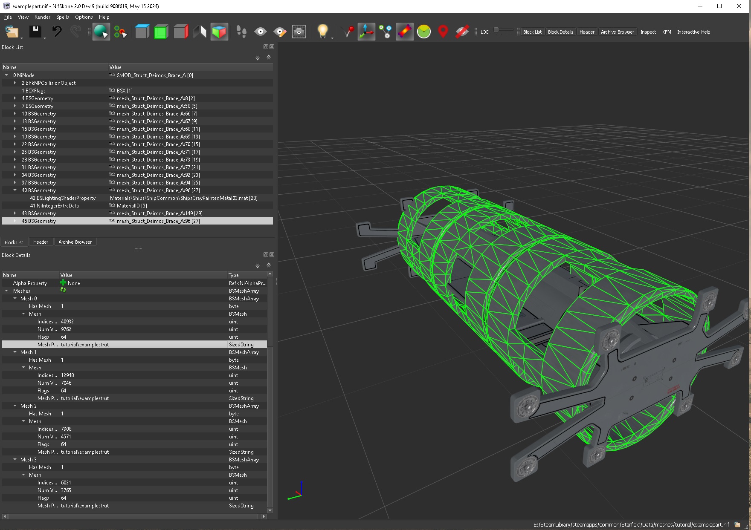Toggle the show nodes icon
751x530 pixels.
[x=386, y=32]
